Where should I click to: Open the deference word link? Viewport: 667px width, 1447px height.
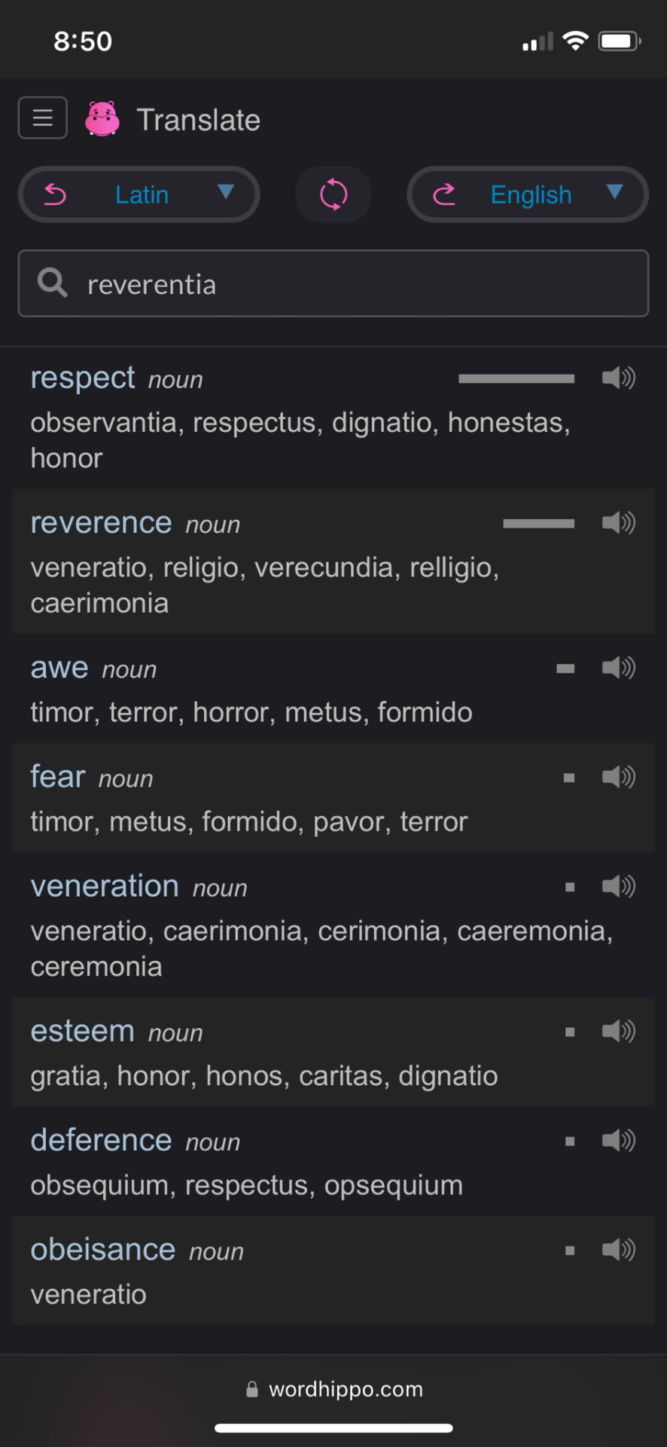coord(101,1140)
